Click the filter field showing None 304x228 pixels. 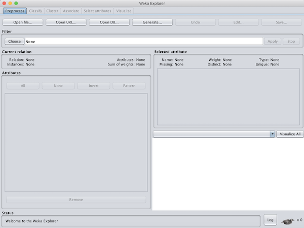pos(144,41)
